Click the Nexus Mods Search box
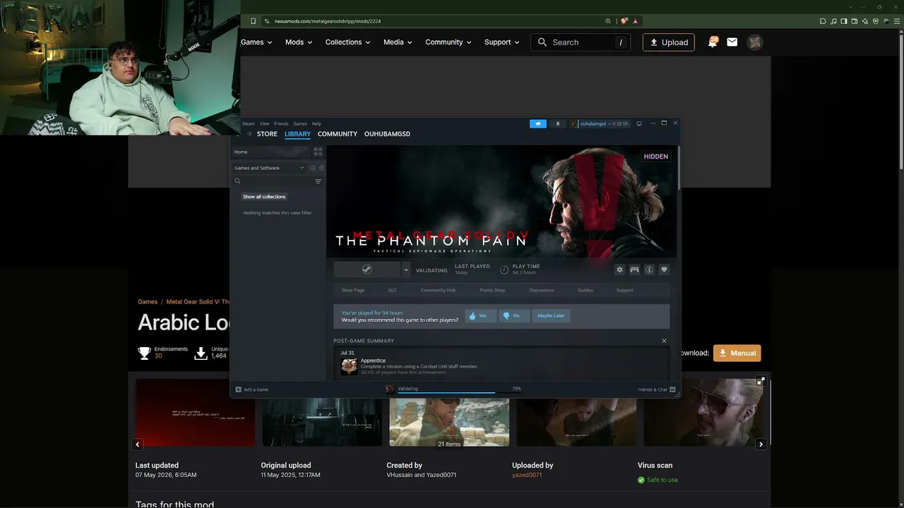The height and width of the screenshot is (508, 904). pos(581,42)
